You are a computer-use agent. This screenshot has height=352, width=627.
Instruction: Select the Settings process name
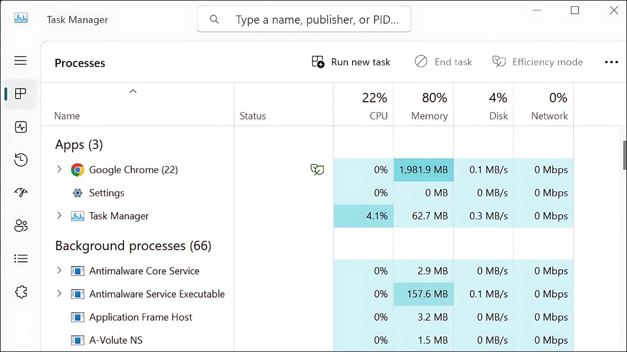[x=107, y=193]
